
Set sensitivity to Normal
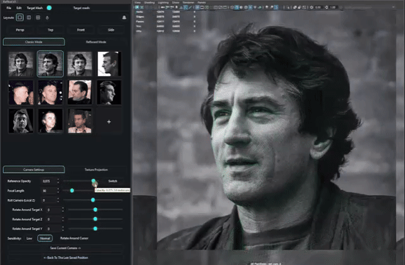[x=44, y=238]
